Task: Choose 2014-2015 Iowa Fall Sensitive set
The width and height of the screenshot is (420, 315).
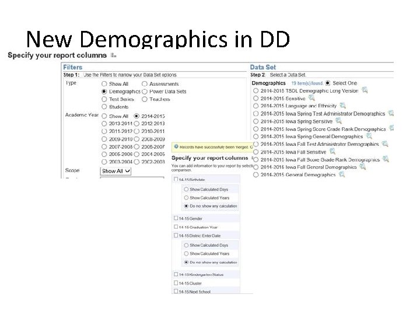Action: click(256, 152)
